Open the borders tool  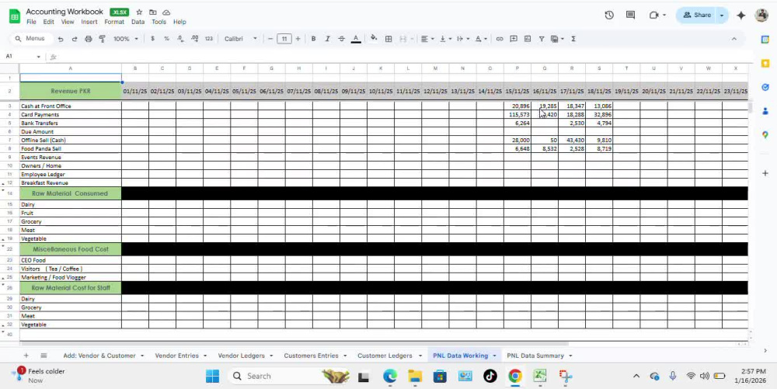[x=388, y=39]
